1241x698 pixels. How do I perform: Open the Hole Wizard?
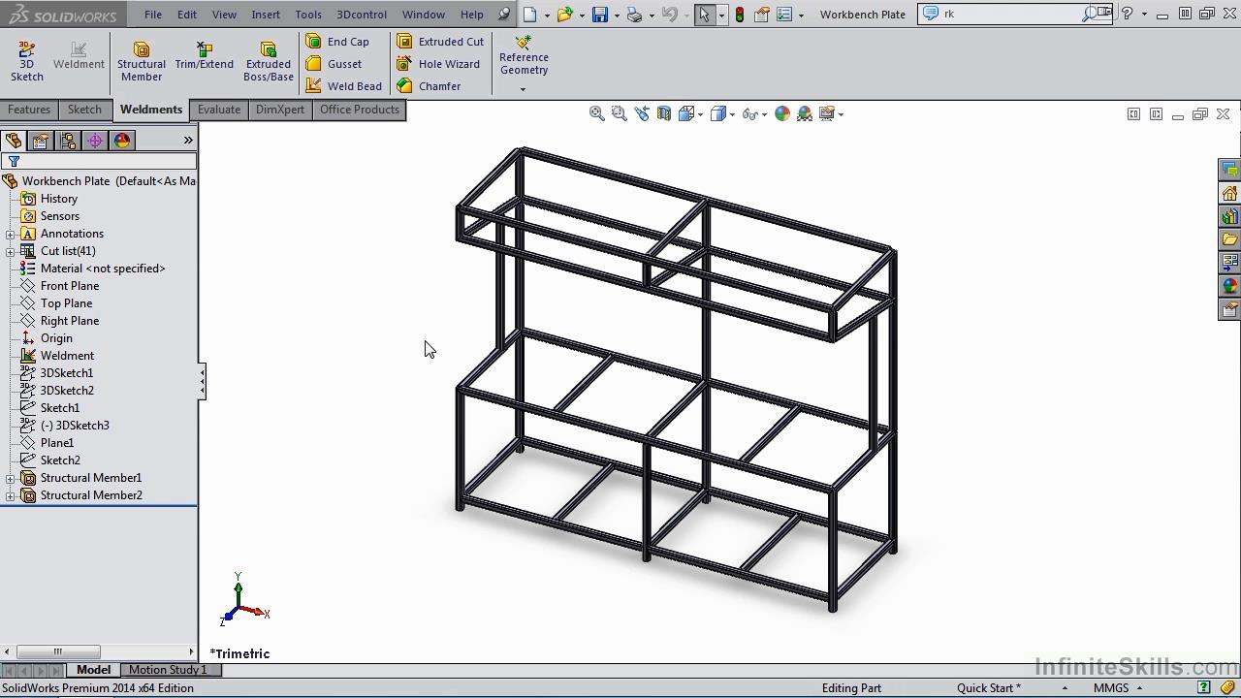pyautogui.click(x=438, y=64)
